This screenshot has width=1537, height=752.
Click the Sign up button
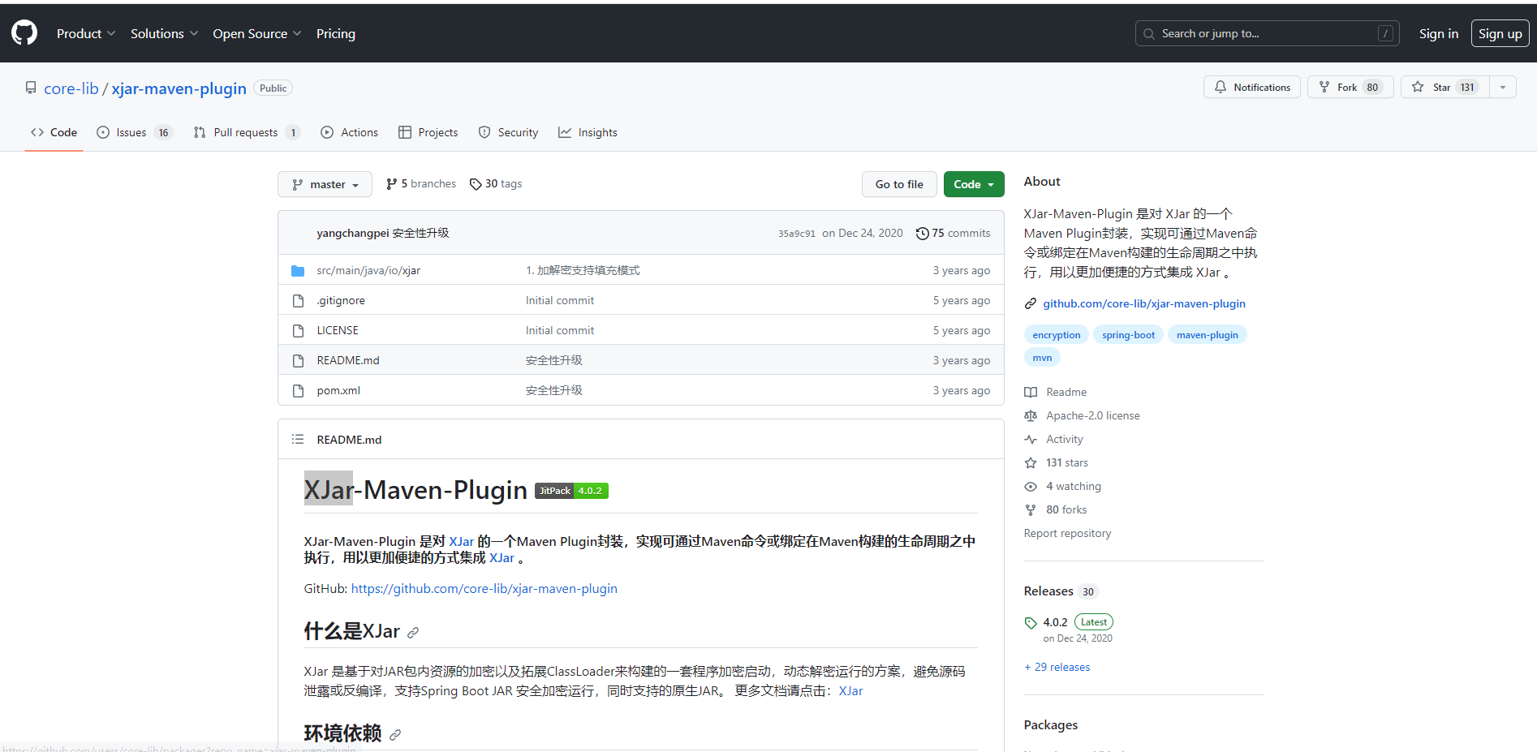click(x=1500, y=33)
